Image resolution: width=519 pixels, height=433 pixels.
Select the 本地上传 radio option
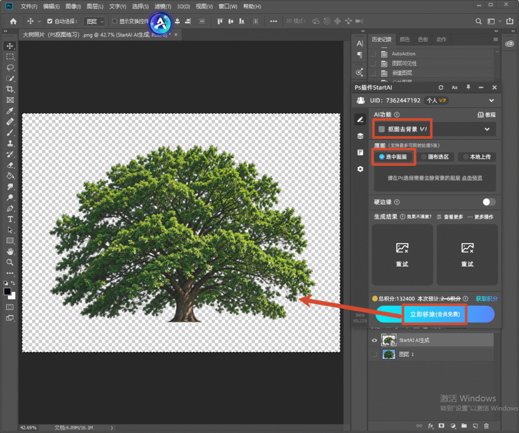[x=477, y=157]
